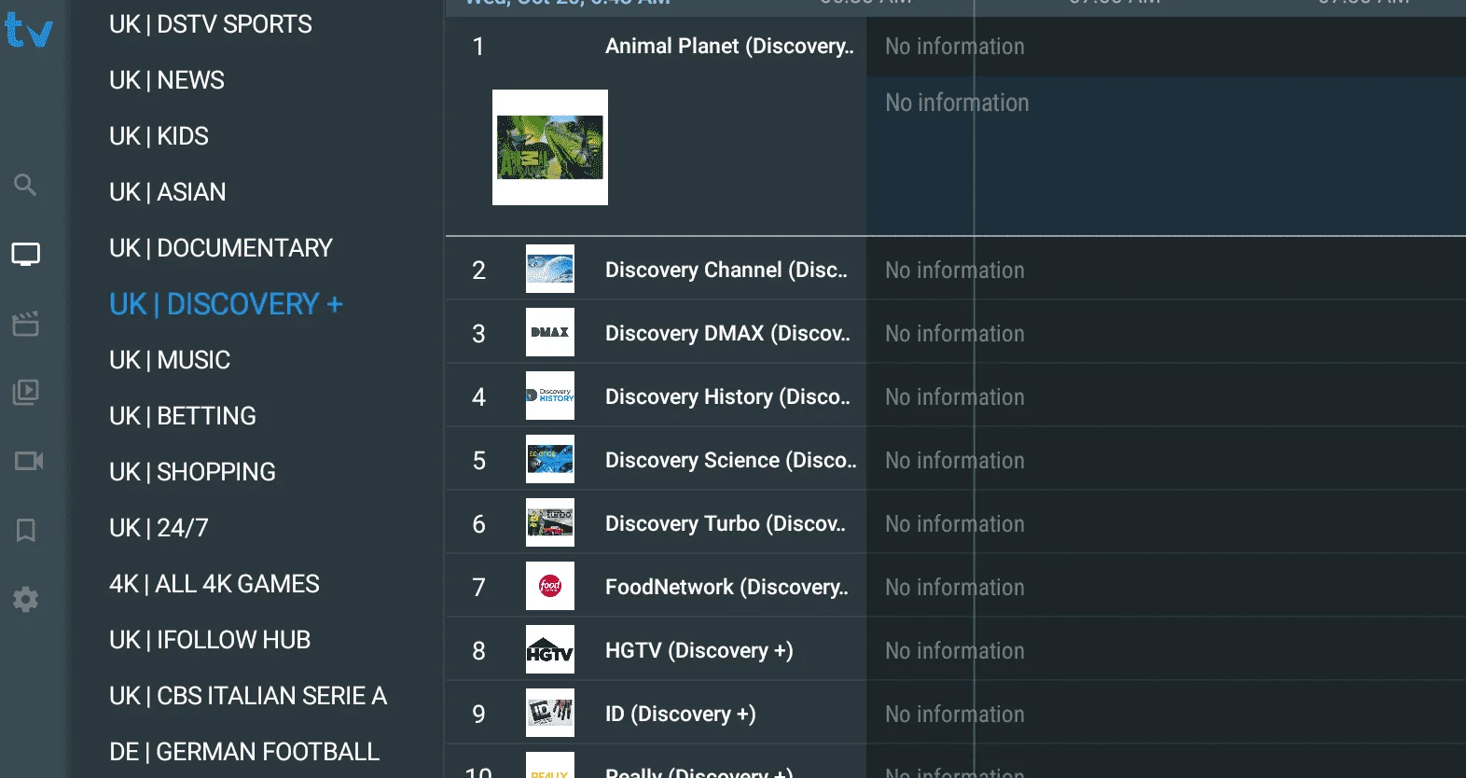Click the Animal Planet channel thumbnail

(x=550, y=147)
